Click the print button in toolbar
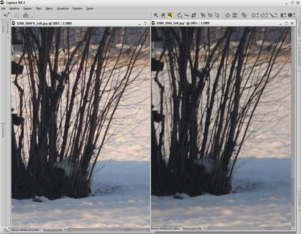This screenshot has height=234, width=301. (26, 15)
